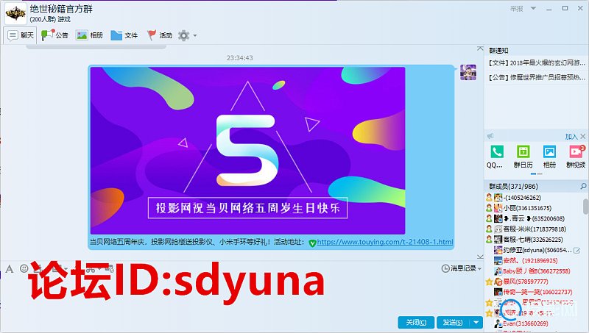
Task: Click the member list scrollbar thumb
Action: (585, 207)
